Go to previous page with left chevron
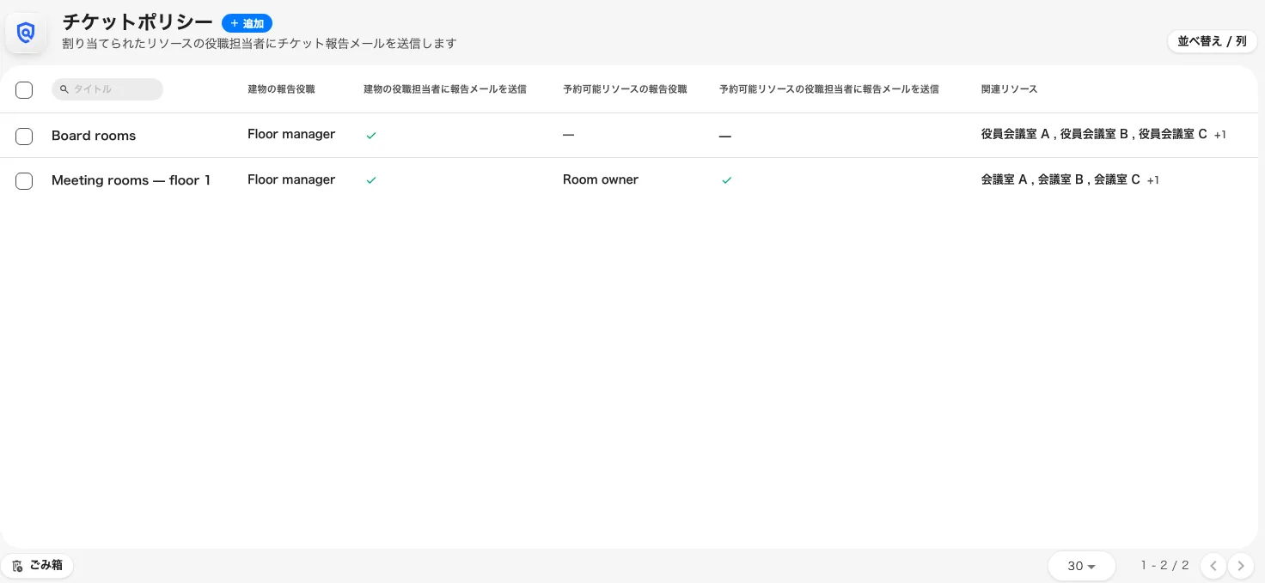 pos(1213,566)
